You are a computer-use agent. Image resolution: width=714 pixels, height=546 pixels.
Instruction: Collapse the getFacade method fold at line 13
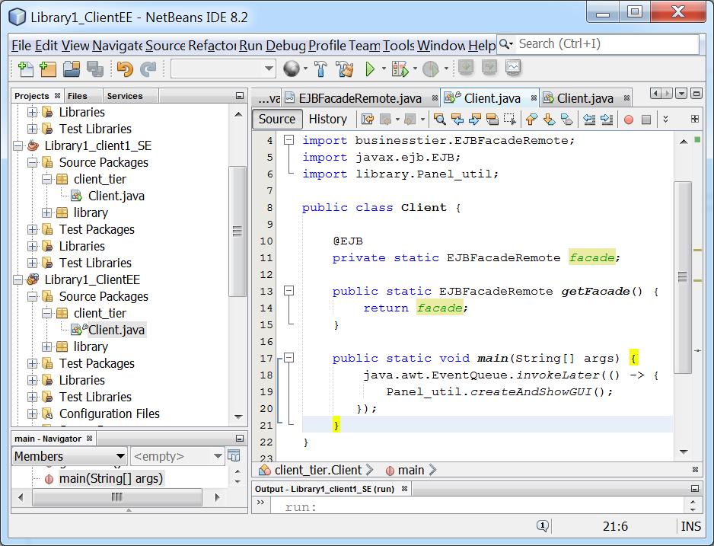point(288,291)
